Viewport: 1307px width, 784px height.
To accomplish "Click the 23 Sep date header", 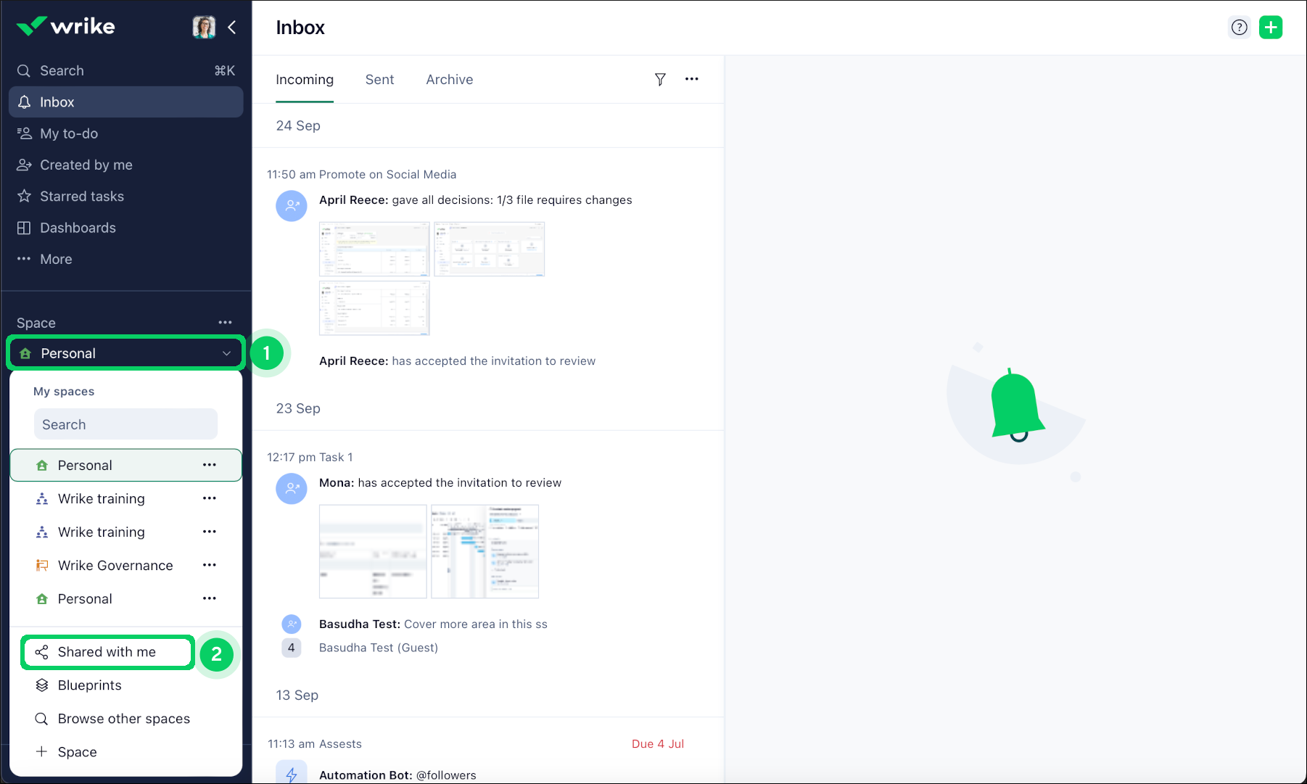I will click(298, 409).
